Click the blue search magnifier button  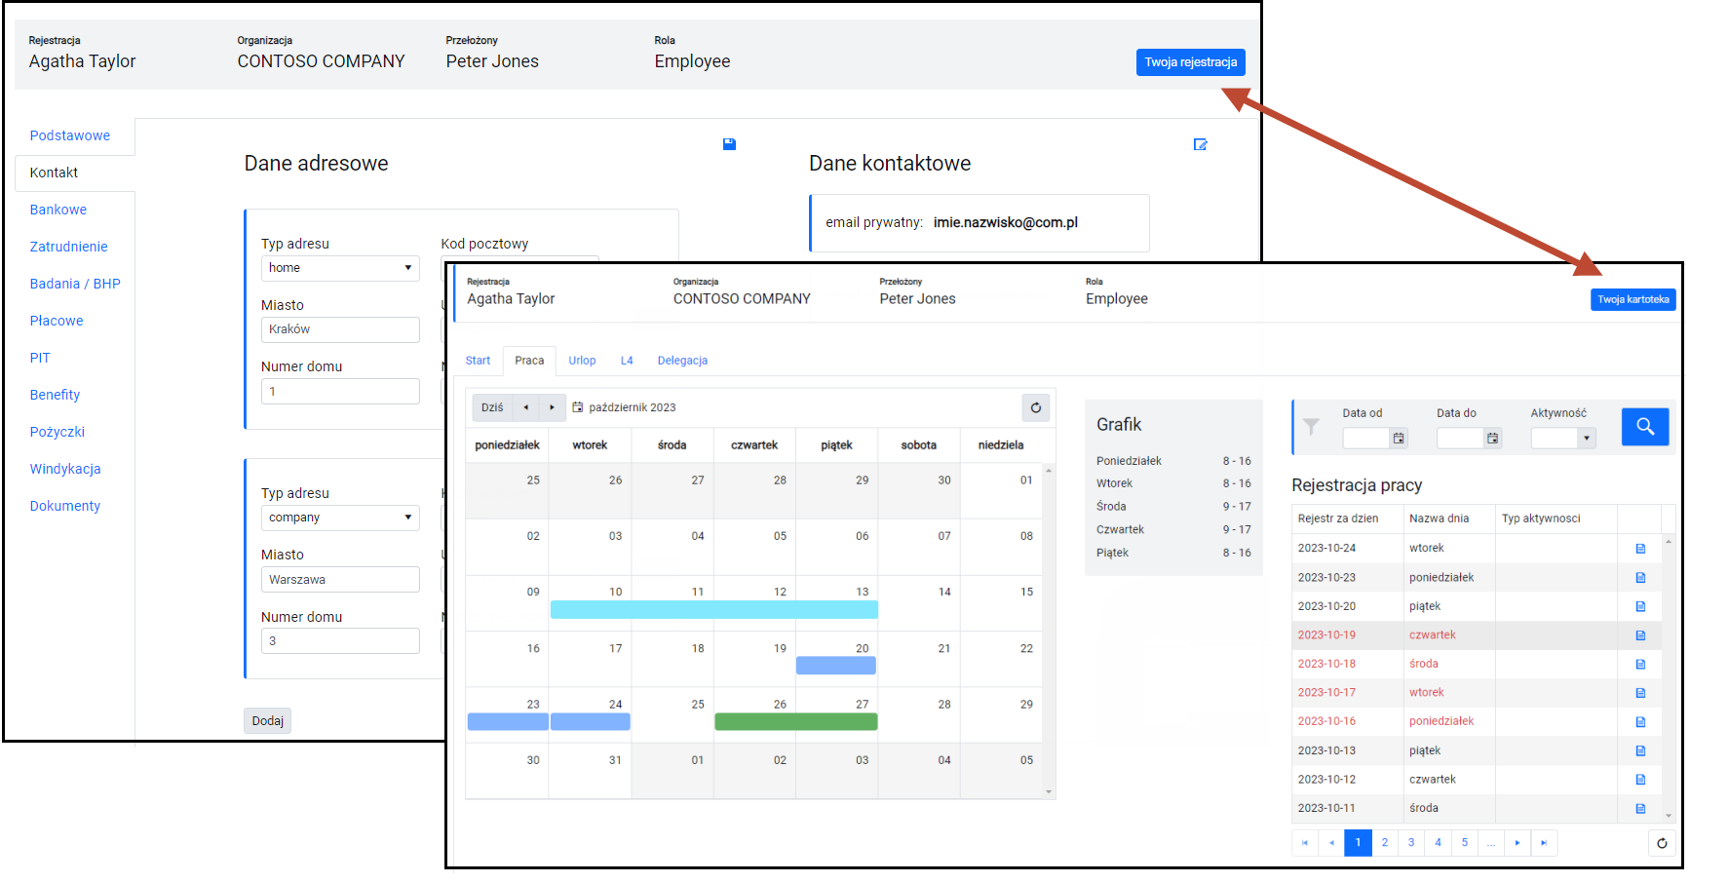1645,426
